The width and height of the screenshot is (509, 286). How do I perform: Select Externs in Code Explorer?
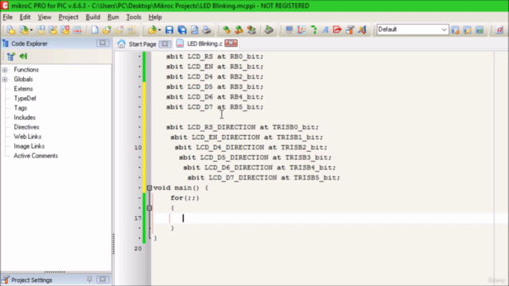point(23,89)
